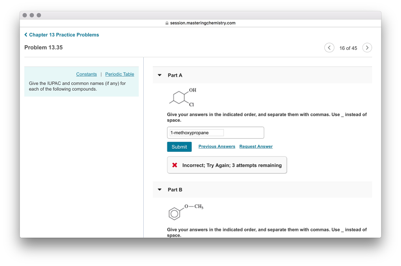The height and width of the screenshot is (266, 401).
Task: Submit the Part A answer
Action: (179, 147)
